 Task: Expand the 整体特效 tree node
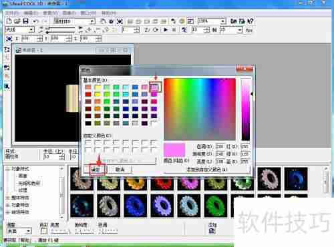[x=8, y=198]
